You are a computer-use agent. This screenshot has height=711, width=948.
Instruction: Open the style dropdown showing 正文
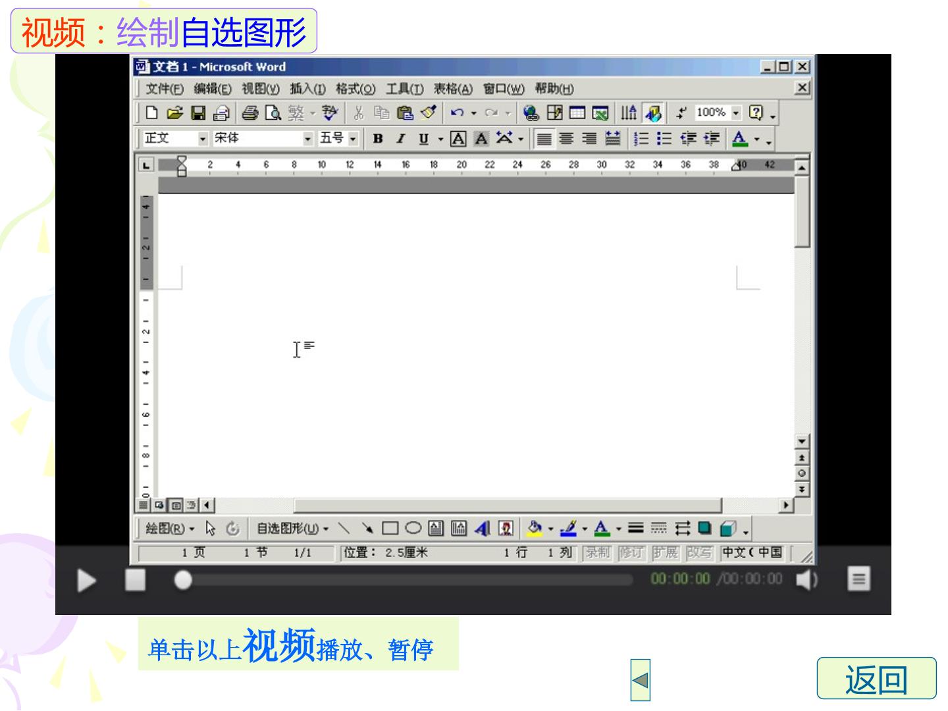[x=203, y=139]
